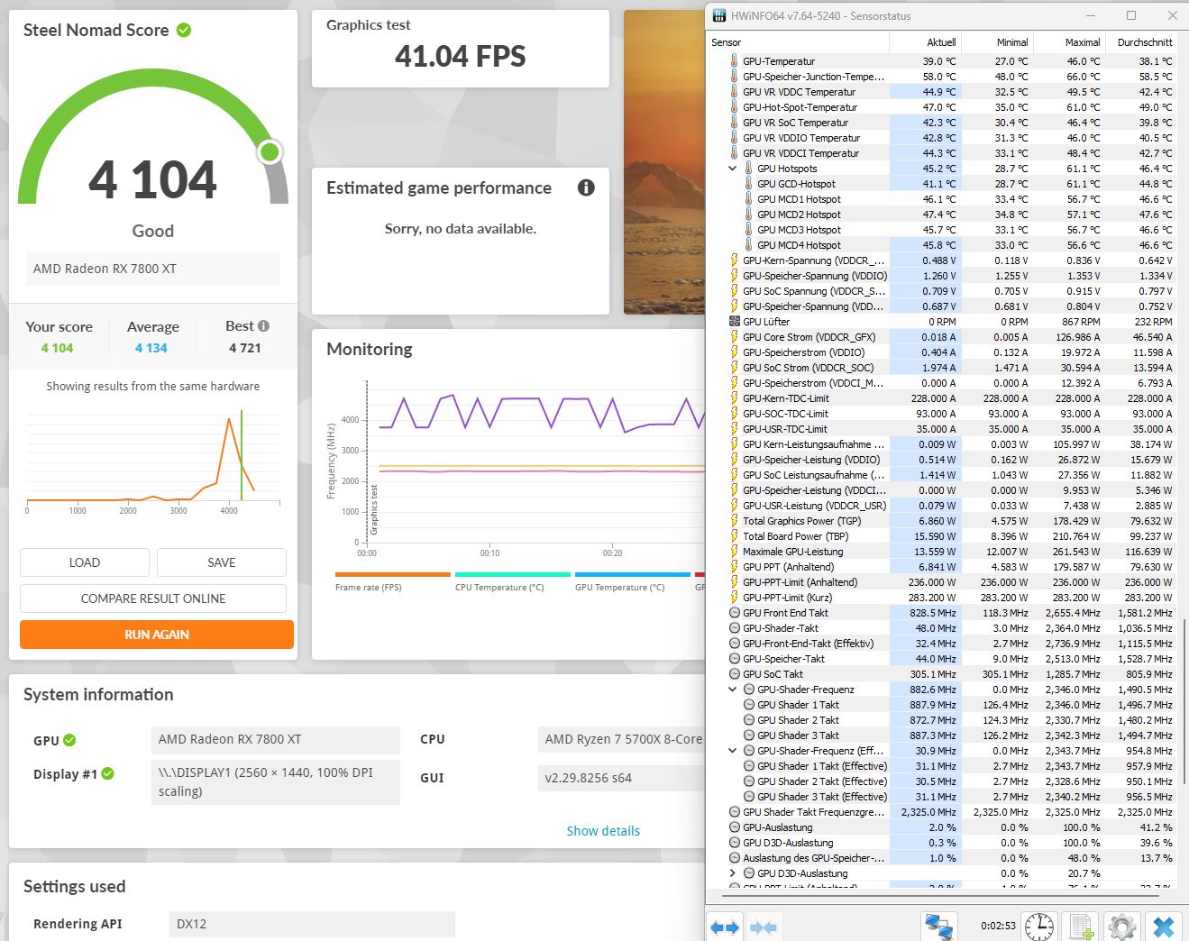The width and height of the screenshot is (1189, 941).
Task: Click lightning icon of GPU-Kern-TDC-Limit row
Action: [734, 398]
